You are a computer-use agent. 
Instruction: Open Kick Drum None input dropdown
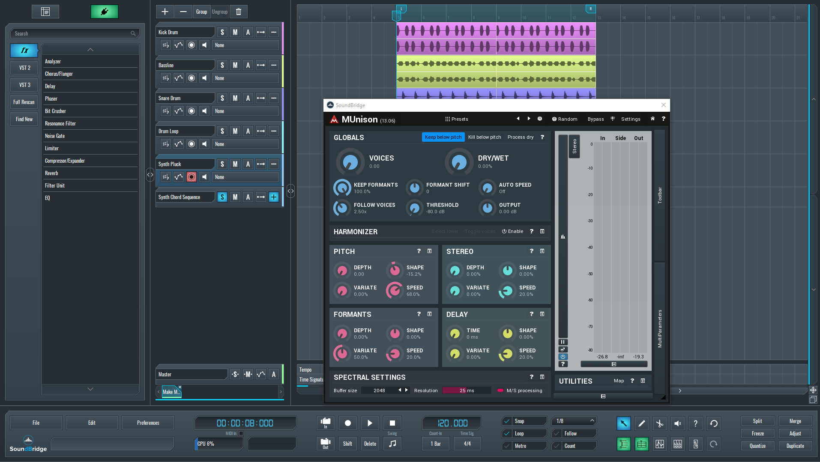click(x=245, y=45)
